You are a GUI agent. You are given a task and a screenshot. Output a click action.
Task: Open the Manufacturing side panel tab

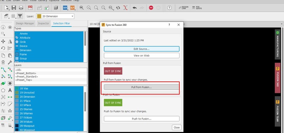click(x=278, y=45)
